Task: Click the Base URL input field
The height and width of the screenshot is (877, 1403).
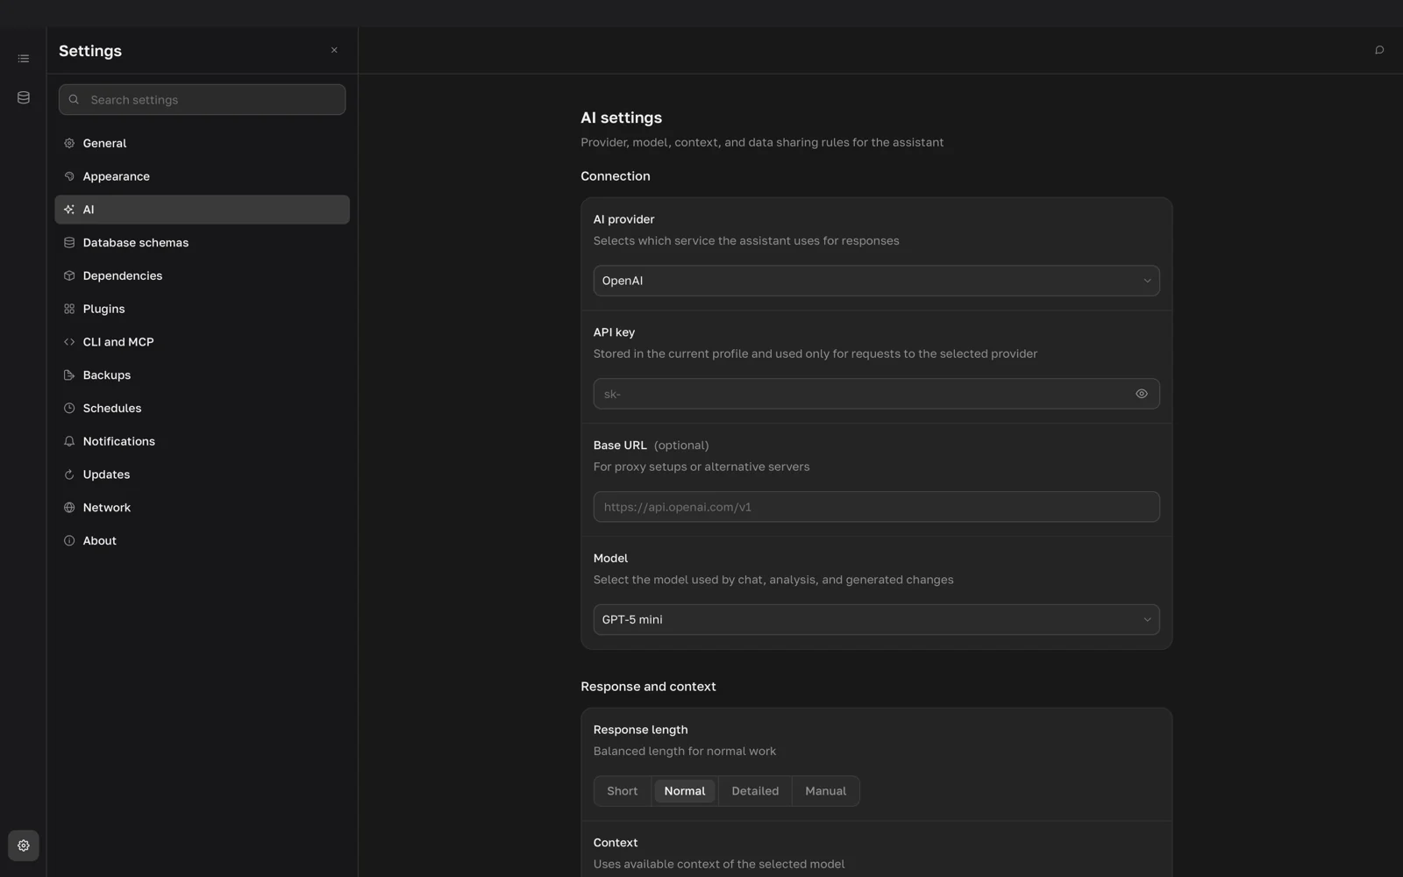Action: (877, 507)
